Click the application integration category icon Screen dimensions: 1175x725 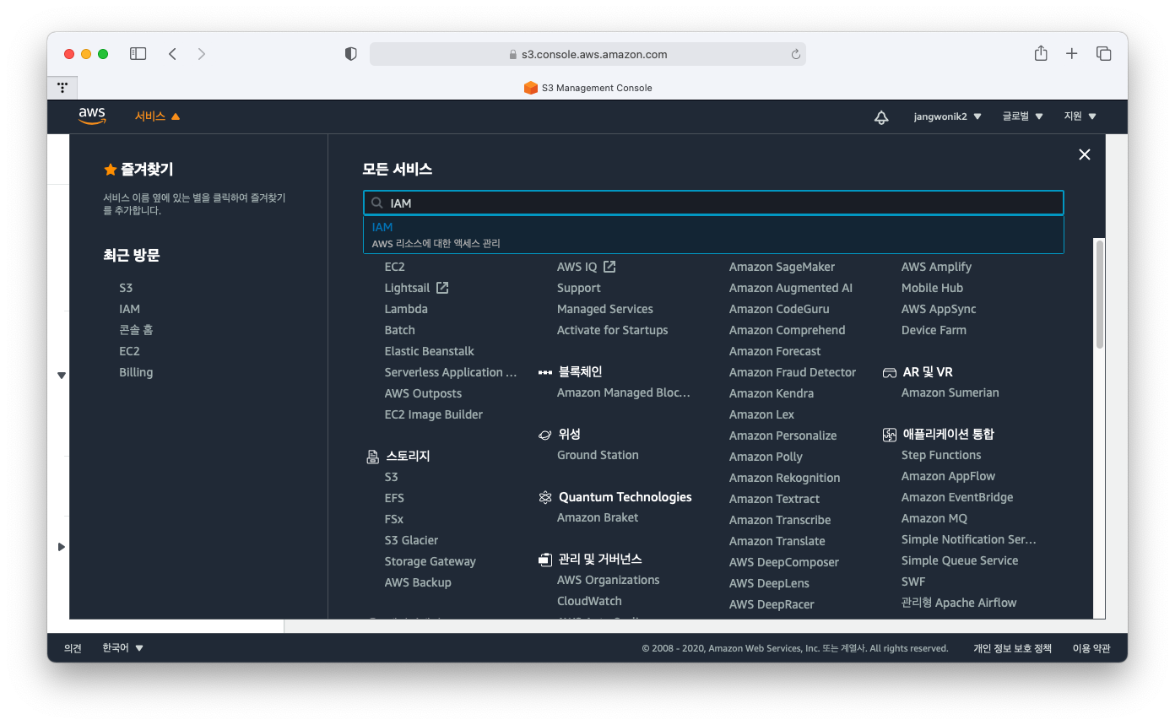[x=889, y=435]
